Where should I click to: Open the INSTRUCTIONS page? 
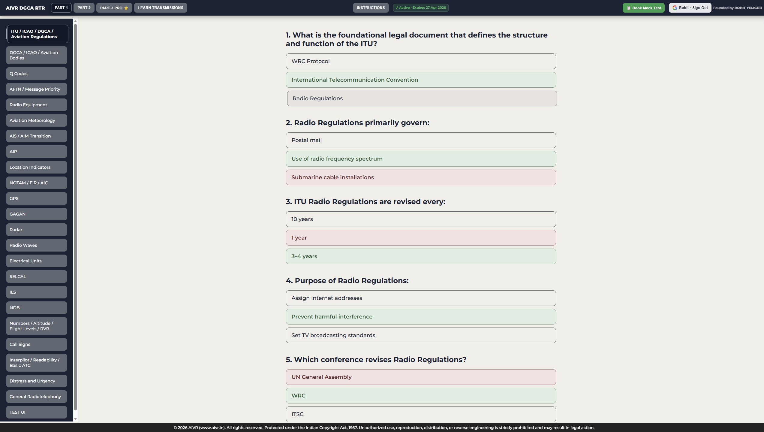[370, 8]
